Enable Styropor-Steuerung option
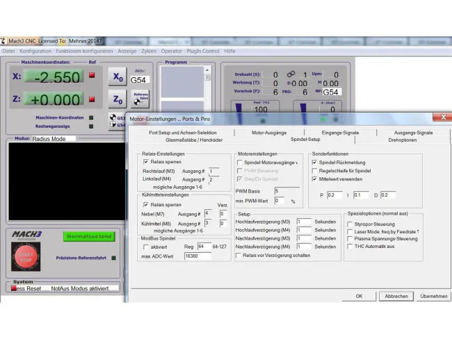Screen dimensions: 452x339 pos(350,224)
